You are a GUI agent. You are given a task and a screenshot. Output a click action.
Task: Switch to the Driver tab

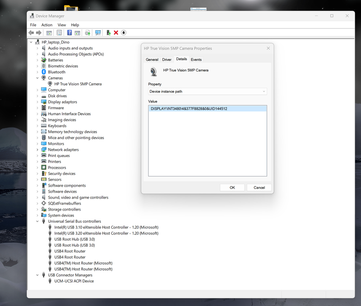(167, 59)
